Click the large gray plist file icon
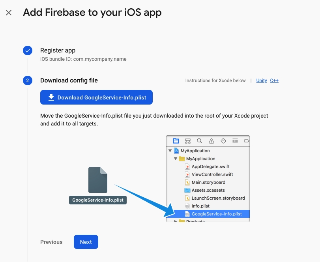 pyautogui.click(x=98, y=180)
